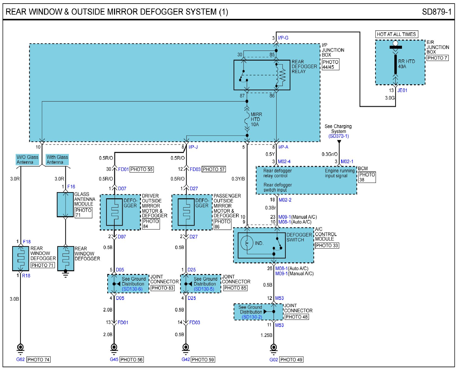
Task: Click the M02-4 connector label
Action: click(284, 162)
